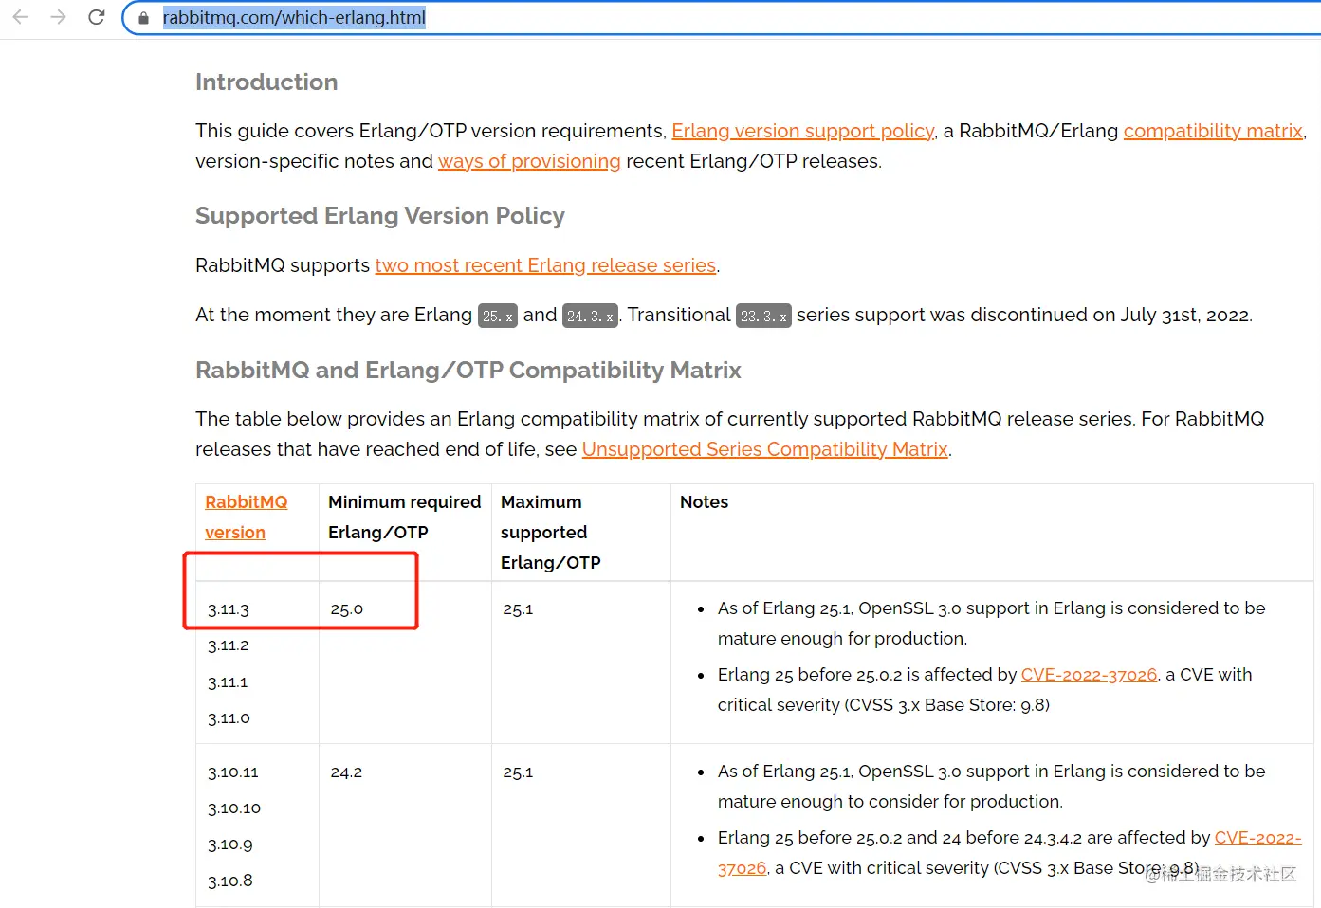Image resolution: width=1321 pixels, height=908 pixels.
Task: Click minimum Erlang value 25.0
Action: (347, 609)
